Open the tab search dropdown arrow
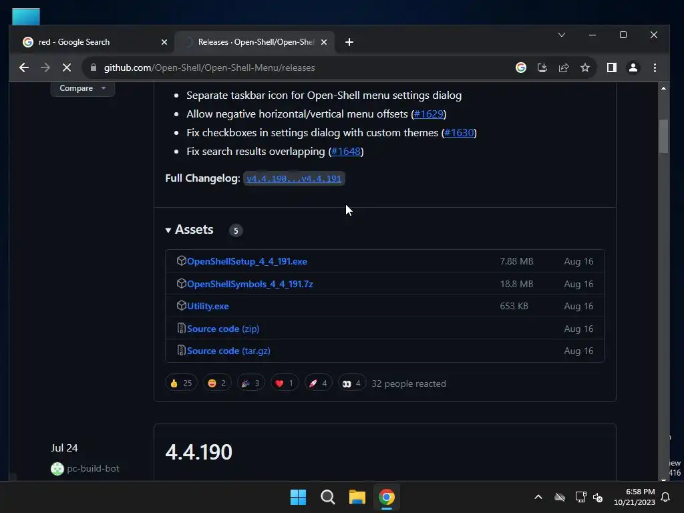Viewport: 684px width, 513px height. point(561,35)
